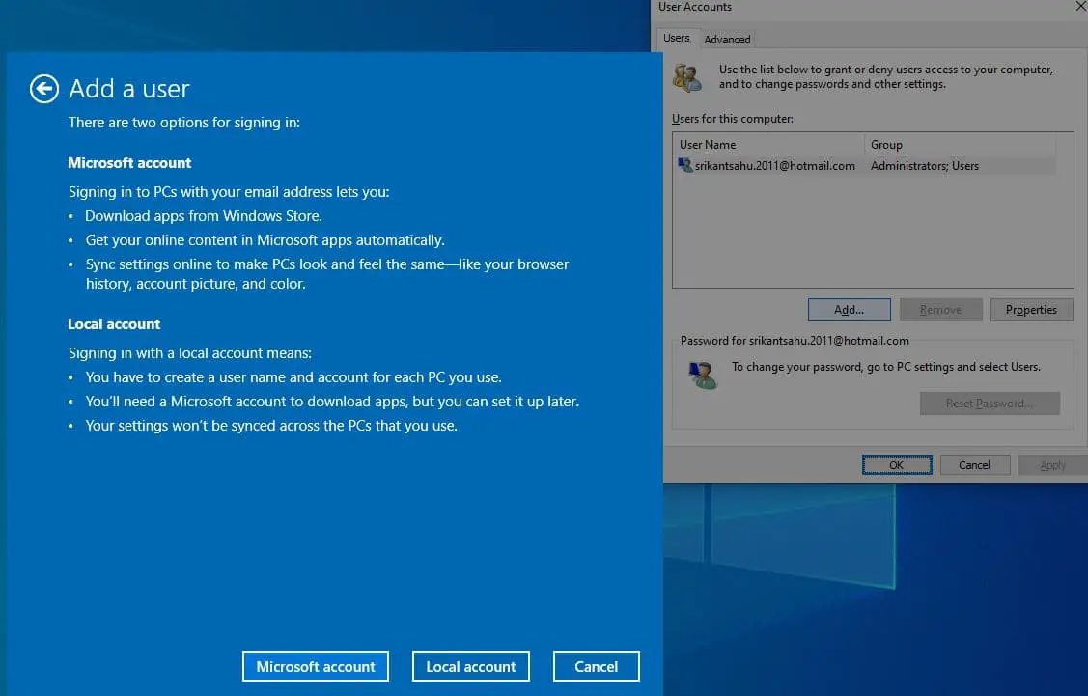Click the back arrow beside Add a user
This screenshot has height=696, width=1088.
[44, 89]
